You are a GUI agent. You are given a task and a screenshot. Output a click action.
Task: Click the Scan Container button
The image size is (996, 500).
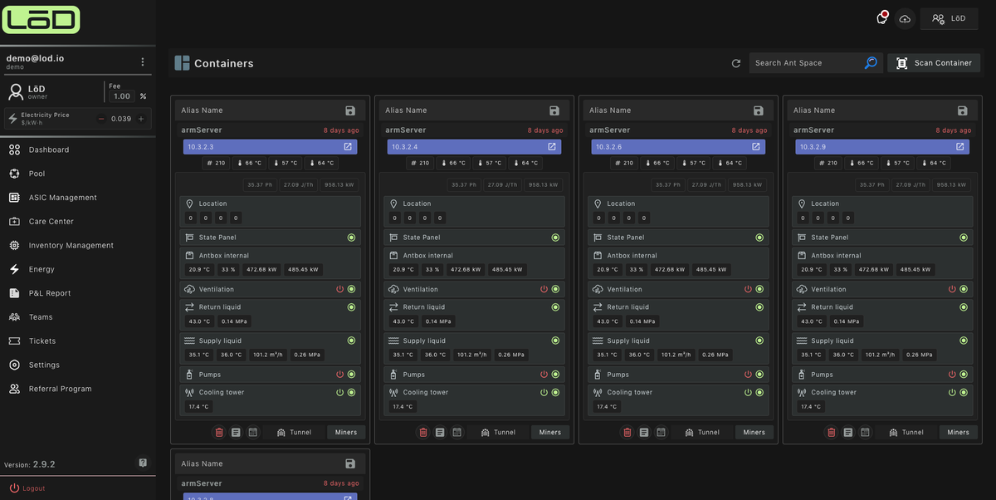click(934, 63)
